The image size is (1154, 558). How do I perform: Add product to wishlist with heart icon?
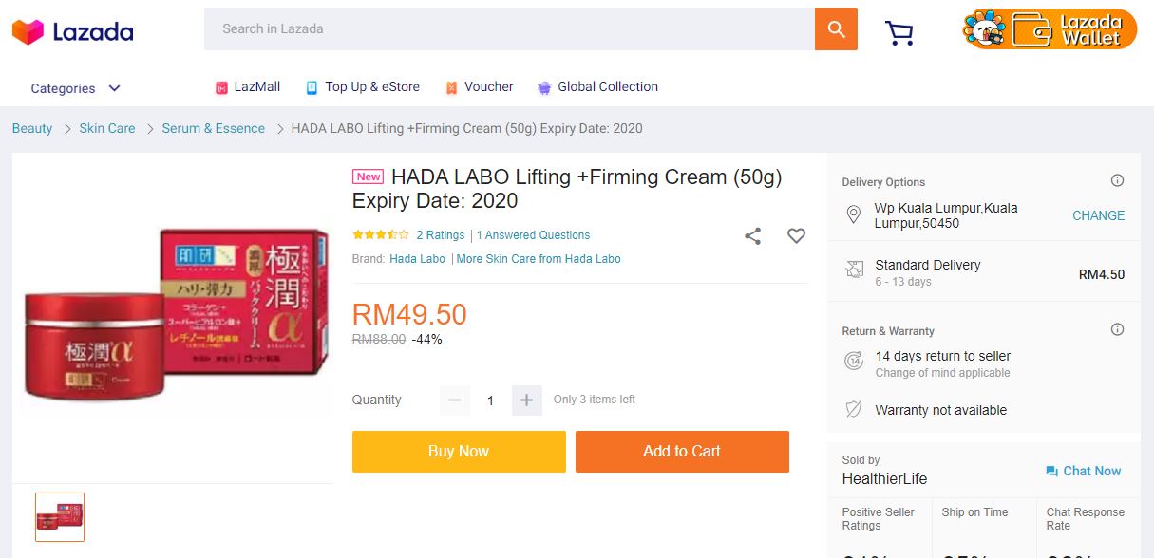796,236
